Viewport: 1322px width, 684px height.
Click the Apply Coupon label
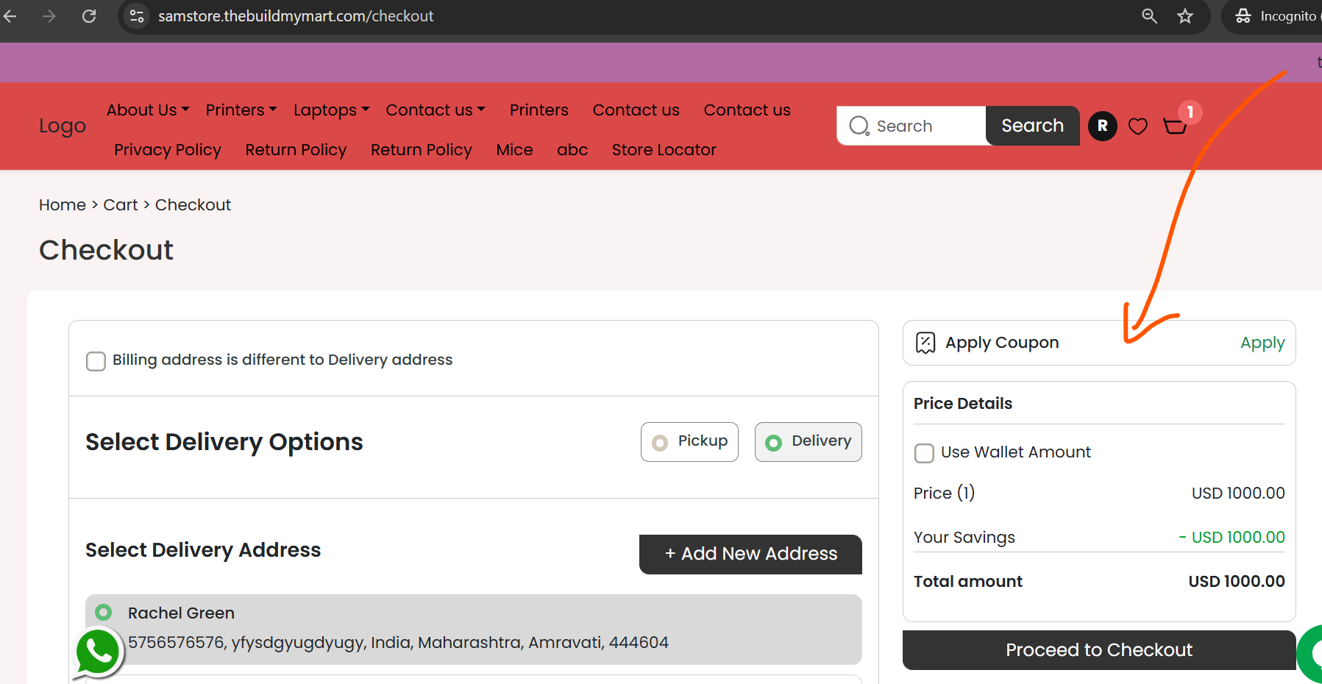tap(1002, 343)
